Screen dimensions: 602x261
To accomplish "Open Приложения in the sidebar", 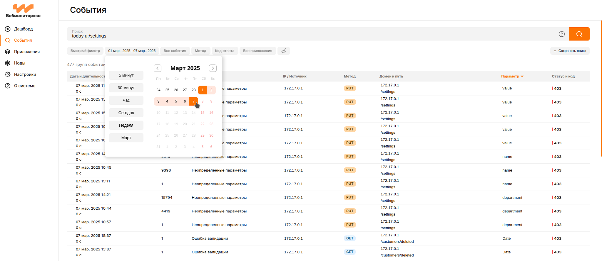I will [26, 52].
